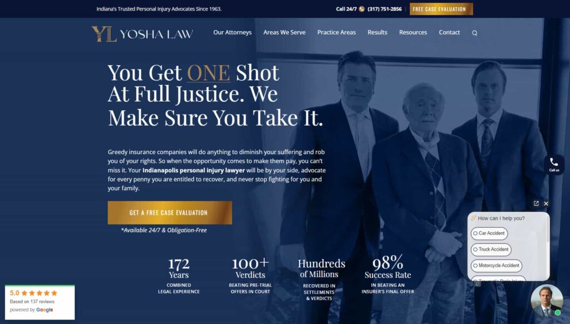Expand the Practice Areas menu
The image size is (570, 324).
(336, 32)
